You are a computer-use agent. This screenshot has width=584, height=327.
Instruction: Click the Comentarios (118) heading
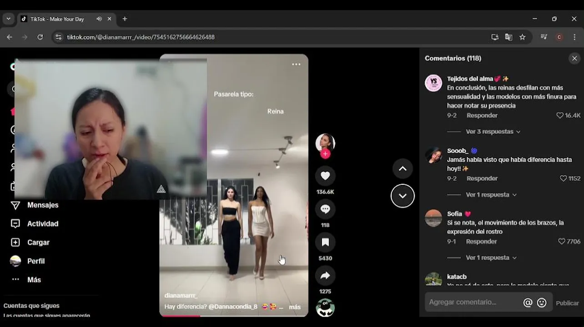tap(453, 58)
